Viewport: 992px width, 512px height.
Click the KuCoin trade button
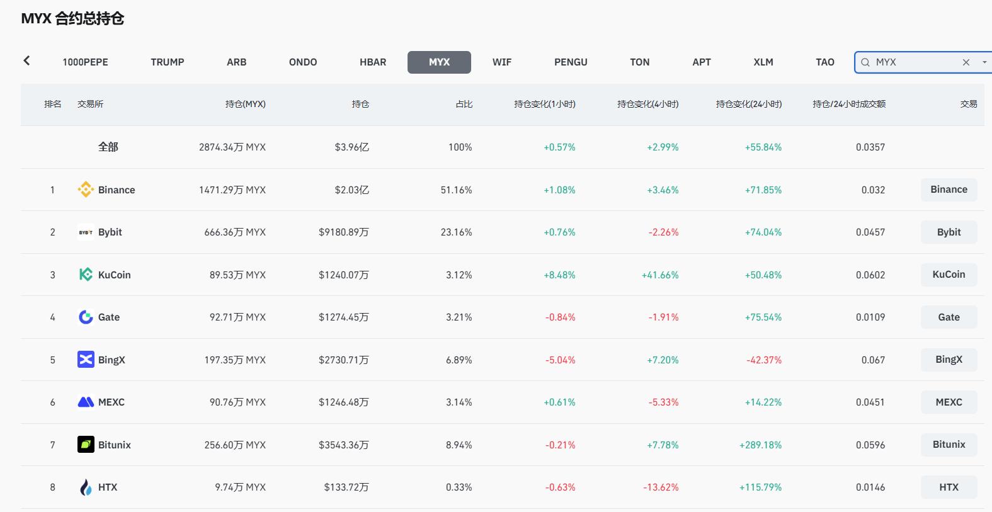pos(949,275)
